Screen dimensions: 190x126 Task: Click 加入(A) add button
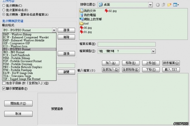point(110,63)
